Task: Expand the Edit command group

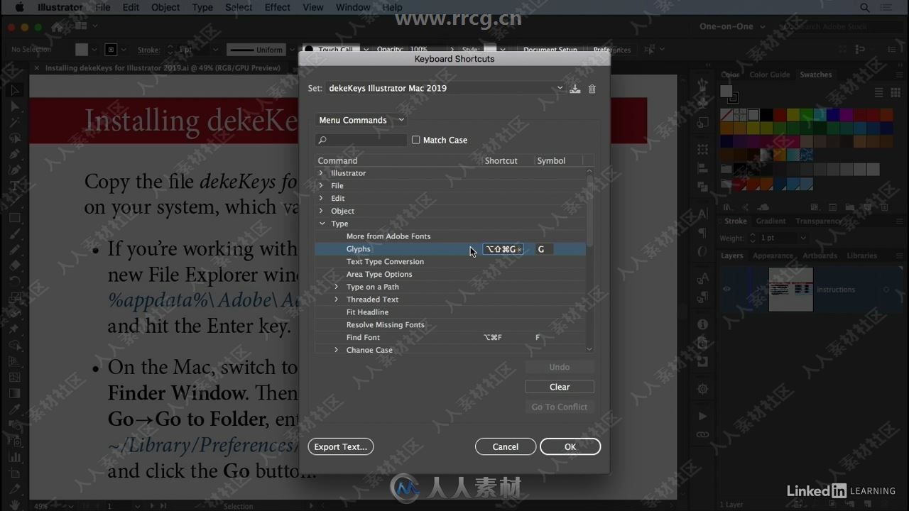Action: point(321,199)
